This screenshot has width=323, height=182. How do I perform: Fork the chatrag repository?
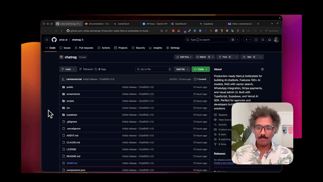pyautogui.click(x=225, y=57)
